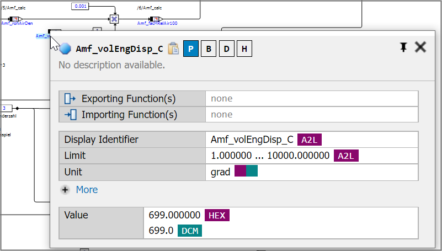Click the clipboard copy icon beside the title
The height and width of the screenshot is (251, 442).
click(173, 49)
